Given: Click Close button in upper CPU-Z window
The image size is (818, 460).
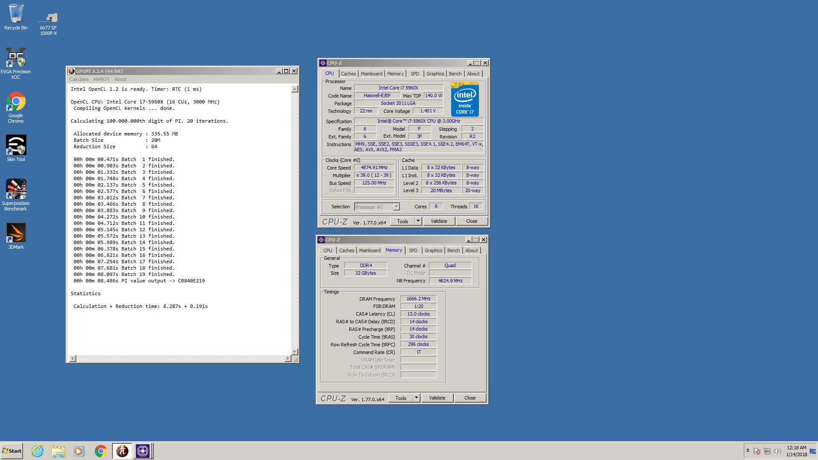Looking at the screenshot, I should pos(472,221).
